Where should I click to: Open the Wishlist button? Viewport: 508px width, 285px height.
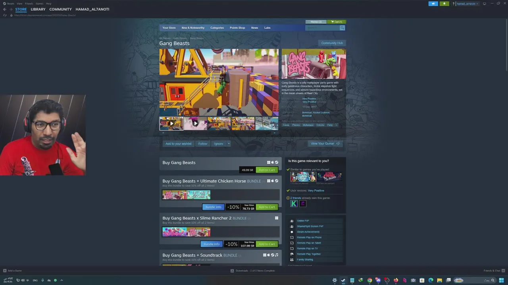[316, 22]
